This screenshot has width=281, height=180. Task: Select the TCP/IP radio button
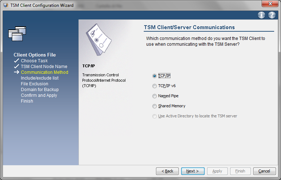pos(155,76)
